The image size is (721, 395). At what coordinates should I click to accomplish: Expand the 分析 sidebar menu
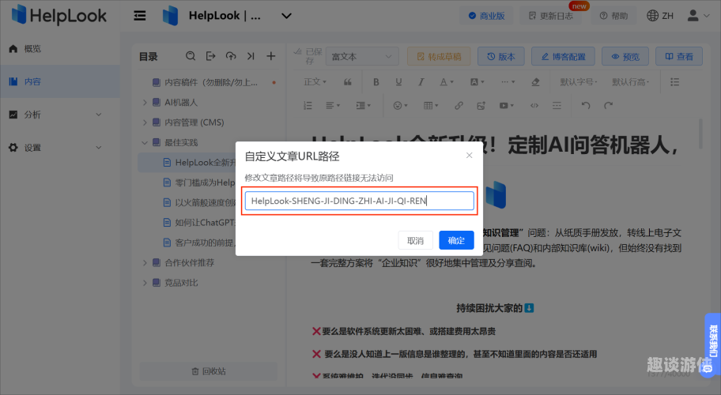coord(60,115)
